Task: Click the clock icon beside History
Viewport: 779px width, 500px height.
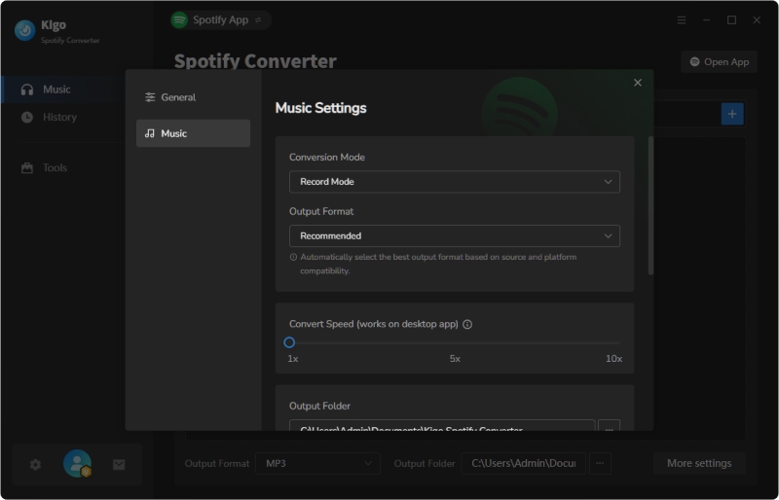Action: point(27,117)
